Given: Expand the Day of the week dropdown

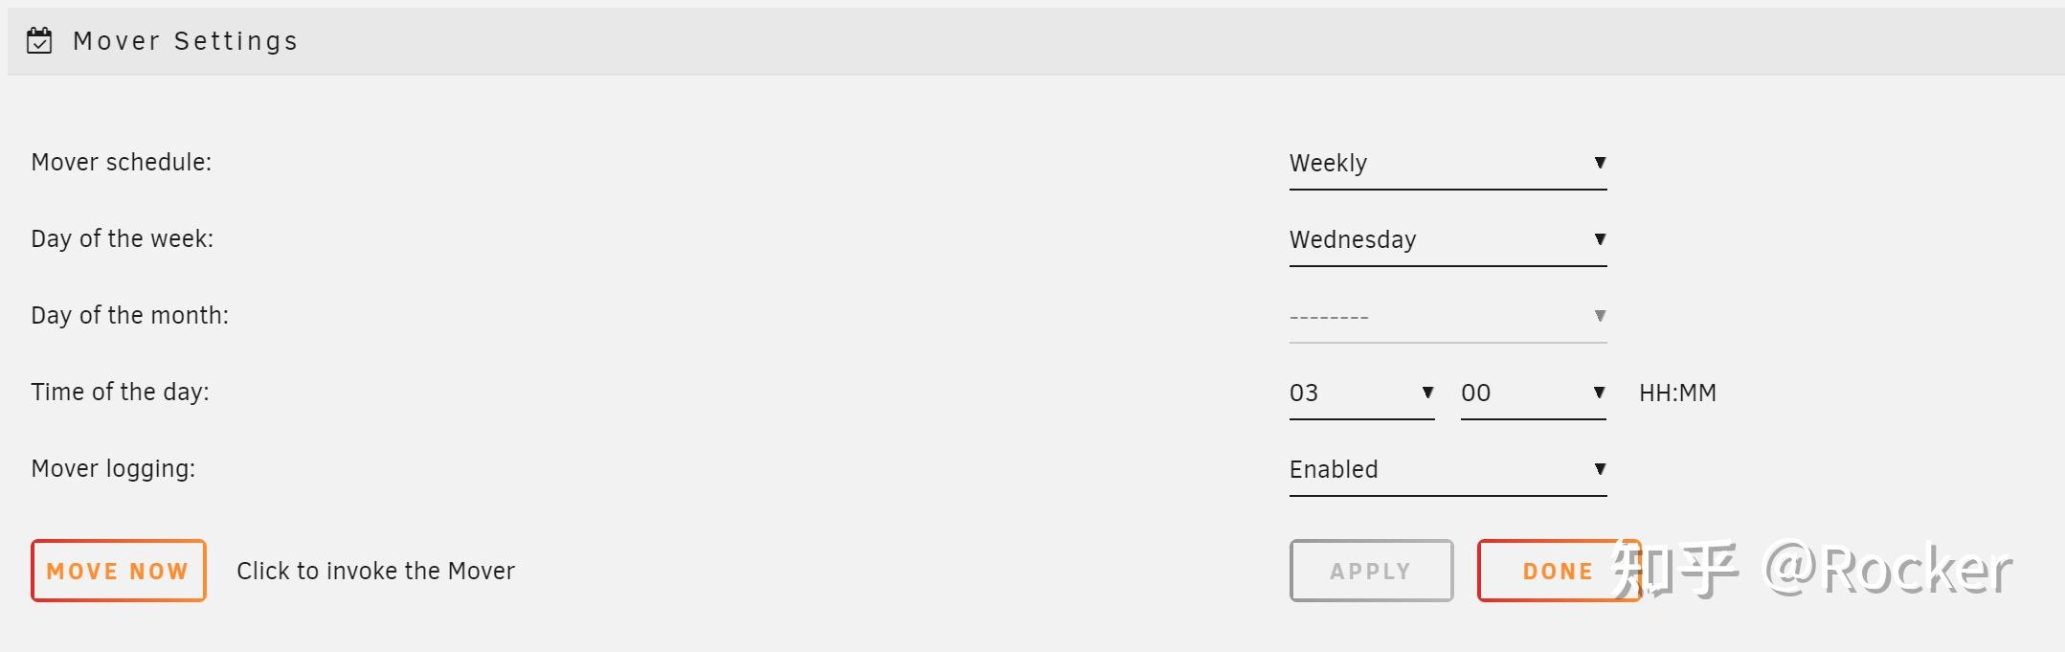Looking at the screenshot, I should (1447, 240).
